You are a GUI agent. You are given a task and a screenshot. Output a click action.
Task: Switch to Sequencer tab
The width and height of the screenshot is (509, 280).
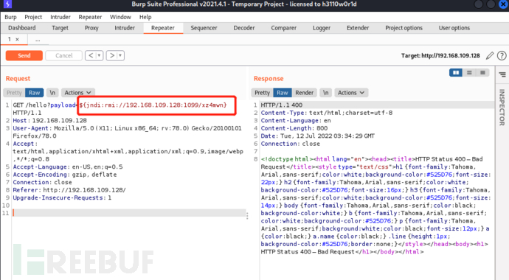204,28
